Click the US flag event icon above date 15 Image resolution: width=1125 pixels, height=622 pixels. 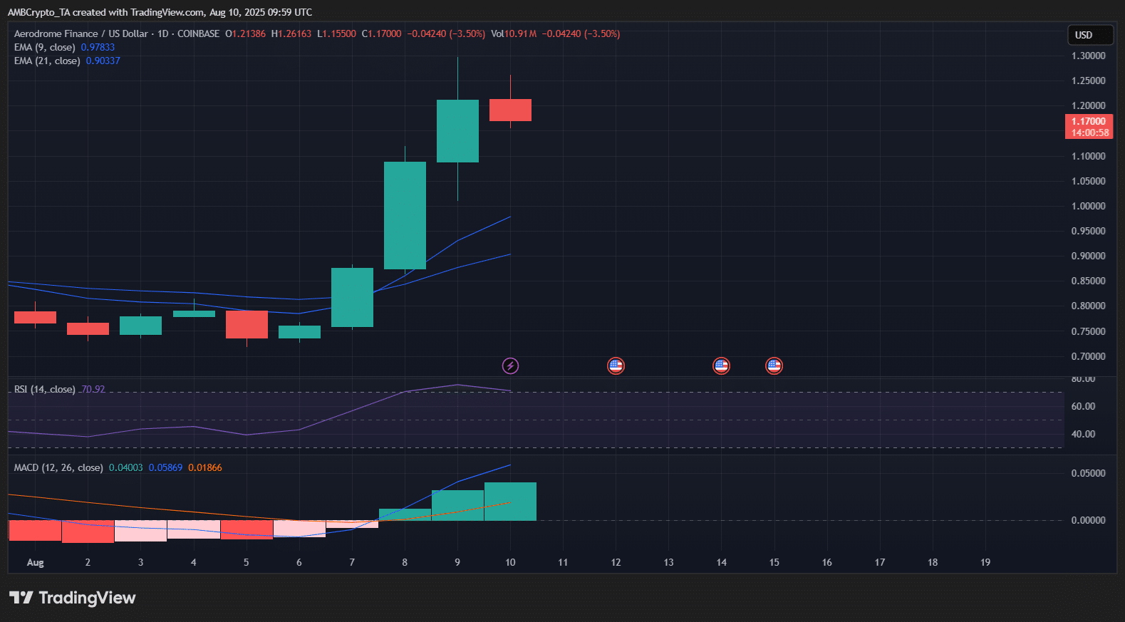coord(774,366)
